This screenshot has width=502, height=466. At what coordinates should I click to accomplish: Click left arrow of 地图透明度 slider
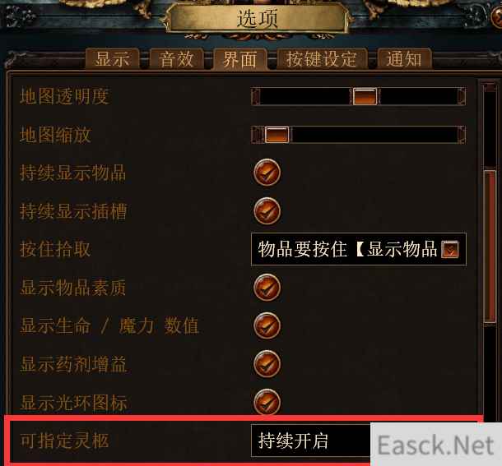pyautogui.click(x=255, y=96)
